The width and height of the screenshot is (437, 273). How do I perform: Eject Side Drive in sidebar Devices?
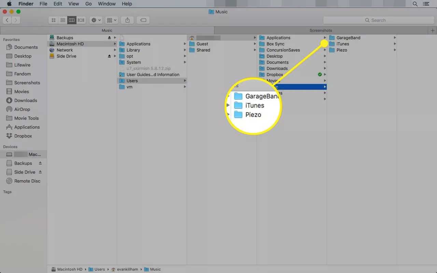pyautogui.click(x=40, y=172)
